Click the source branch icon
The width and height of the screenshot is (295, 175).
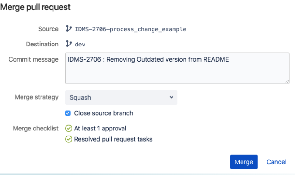[69, 29]
